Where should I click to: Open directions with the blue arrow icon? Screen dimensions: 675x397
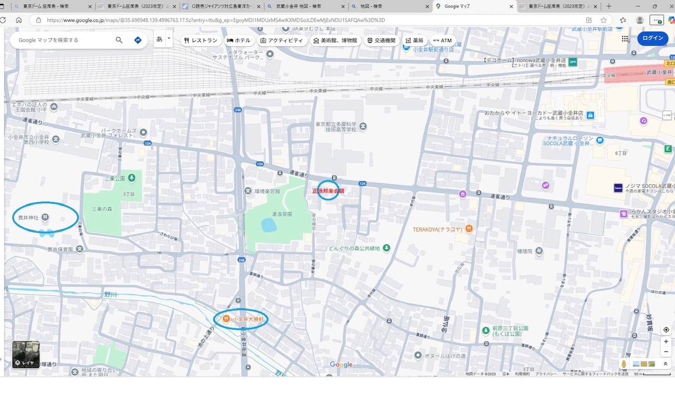pyautogui.click(x=138, y=40)
